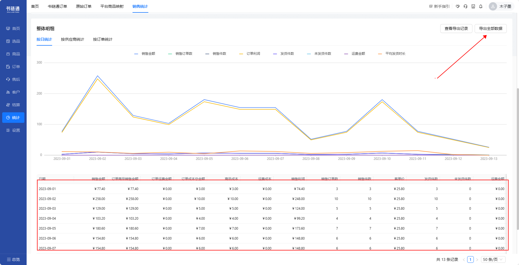Open the 选品 sidebar section

pos(13,41)
